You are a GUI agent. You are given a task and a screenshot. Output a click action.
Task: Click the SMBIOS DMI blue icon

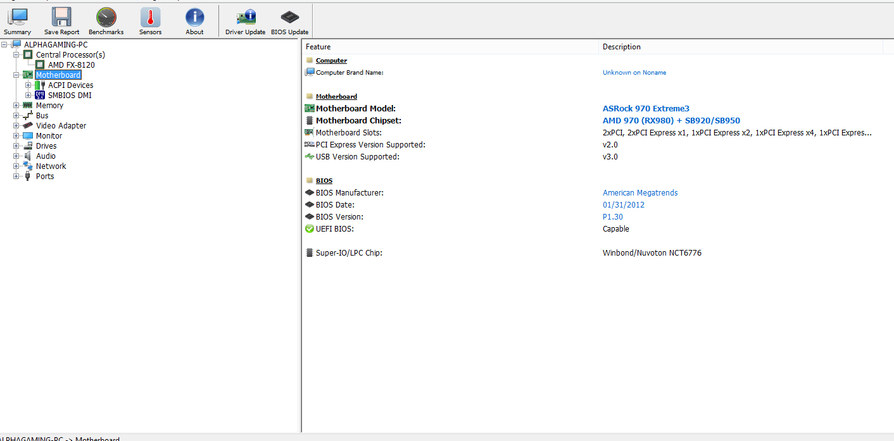tap(41, 95)
